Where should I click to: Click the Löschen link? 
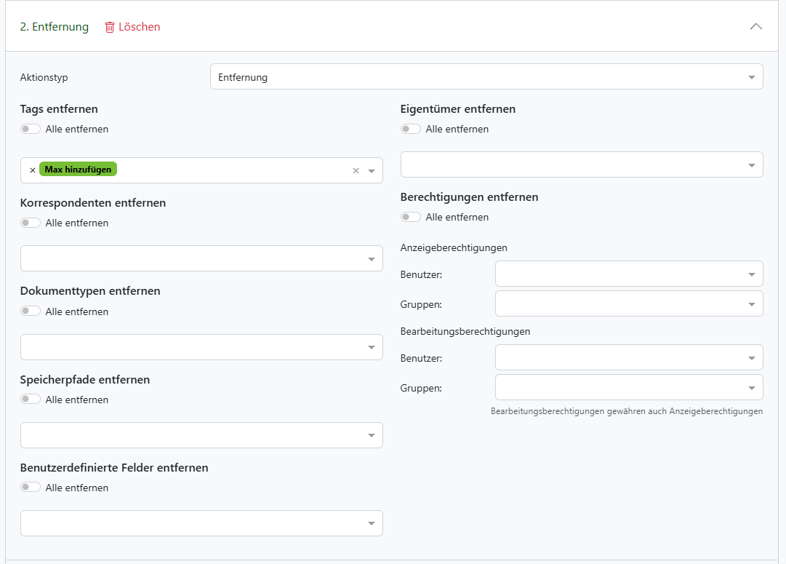pyautogui.click(x=139, y=27)
